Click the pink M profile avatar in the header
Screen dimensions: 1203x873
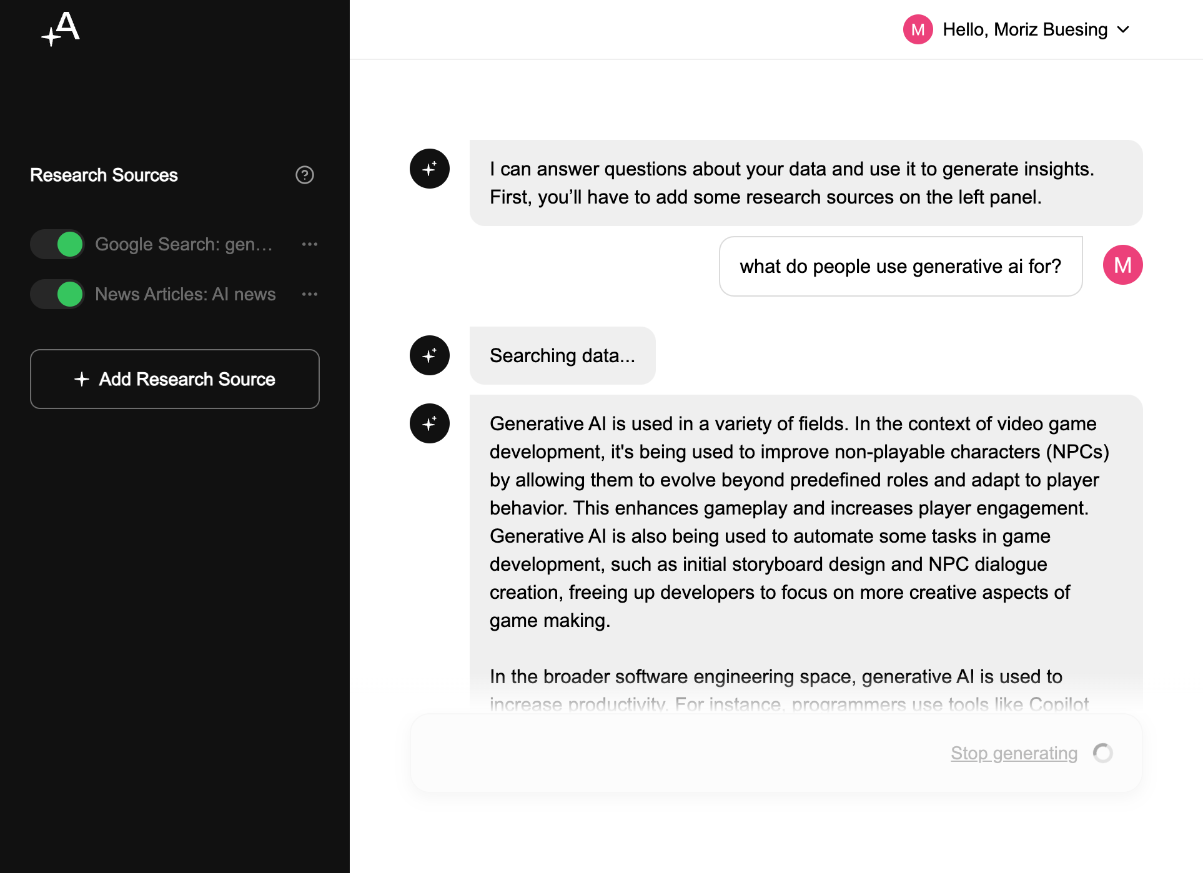pos(918,29)
